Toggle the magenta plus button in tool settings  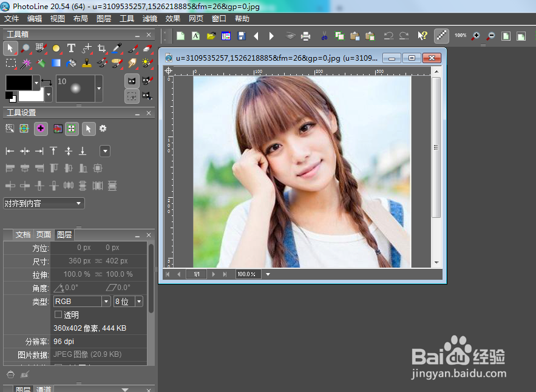click(x=41, y=129)
